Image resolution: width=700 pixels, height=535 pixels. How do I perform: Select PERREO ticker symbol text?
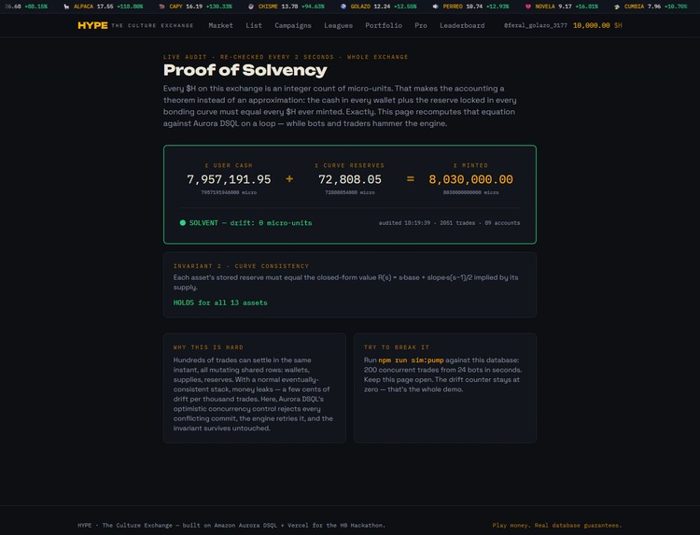(x=453, y=7)
